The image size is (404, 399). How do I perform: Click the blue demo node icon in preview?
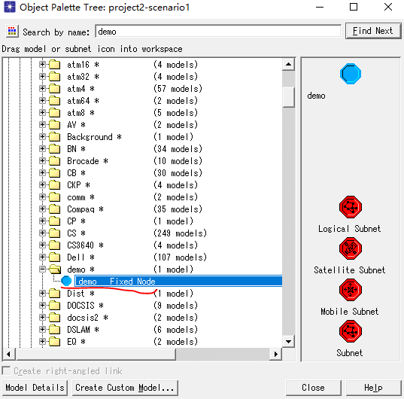[x=351, y=74]
